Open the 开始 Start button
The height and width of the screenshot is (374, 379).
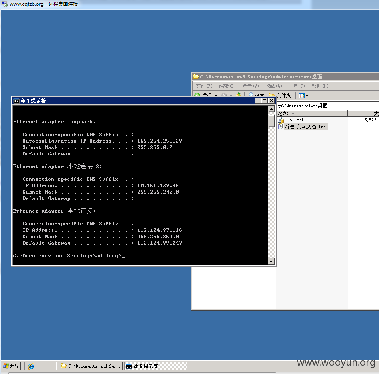(x=11, y=366)
